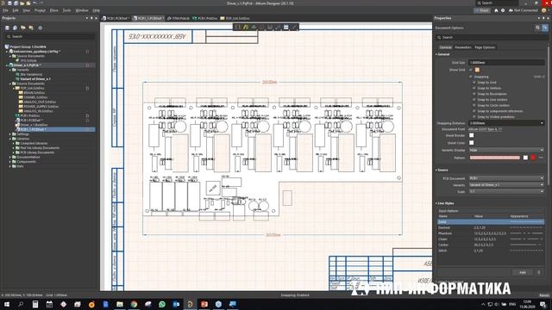Click the yellow highlighted icon on the active bar
The image size is (552, 310).
246,27
